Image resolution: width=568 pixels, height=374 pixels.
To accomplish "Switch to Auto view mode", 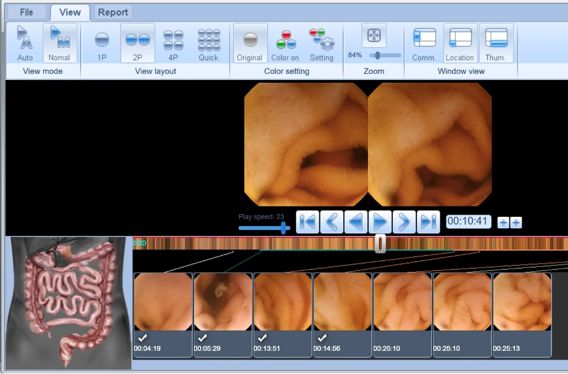I will pos(25,43).
